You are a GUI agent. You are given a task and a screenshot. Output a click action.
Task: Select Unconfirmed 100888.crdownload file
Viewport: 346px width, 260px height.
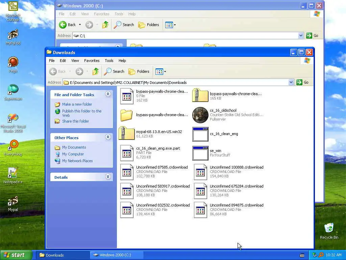(x=228, y=172)
